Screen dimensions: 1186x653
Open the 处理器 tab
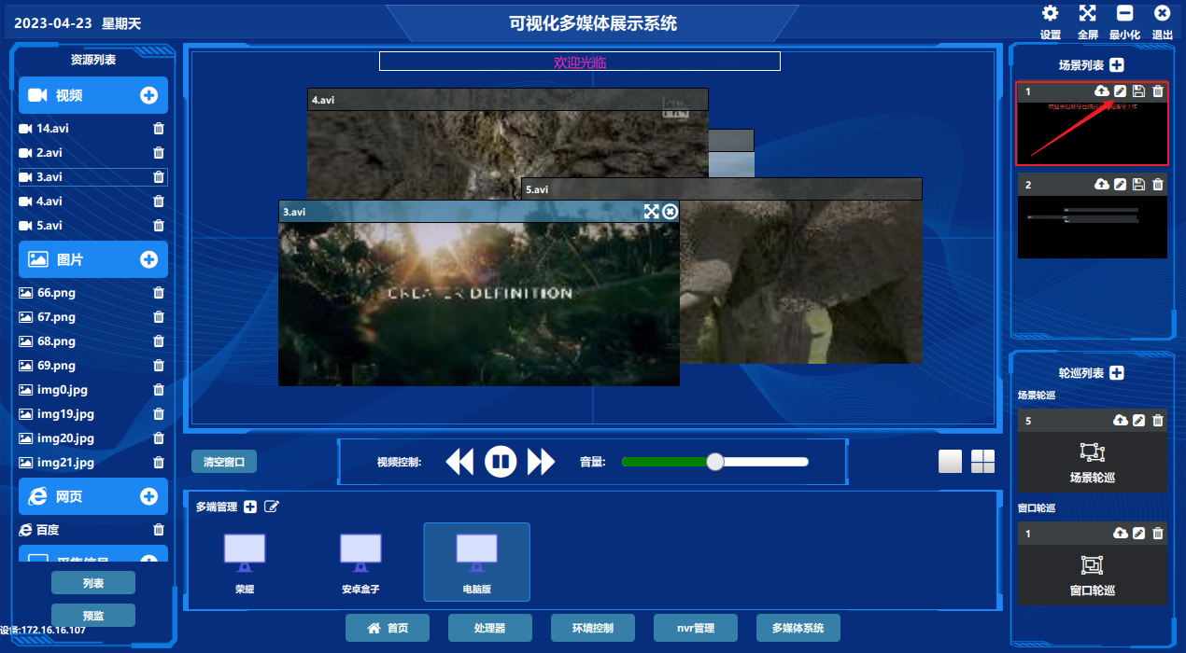pos(490,628)
